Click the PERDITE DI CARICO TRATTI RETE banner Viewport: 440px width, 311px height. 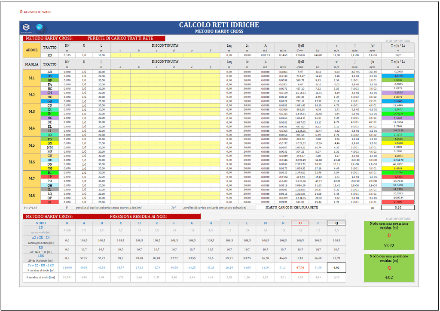[x=120, y=39]
